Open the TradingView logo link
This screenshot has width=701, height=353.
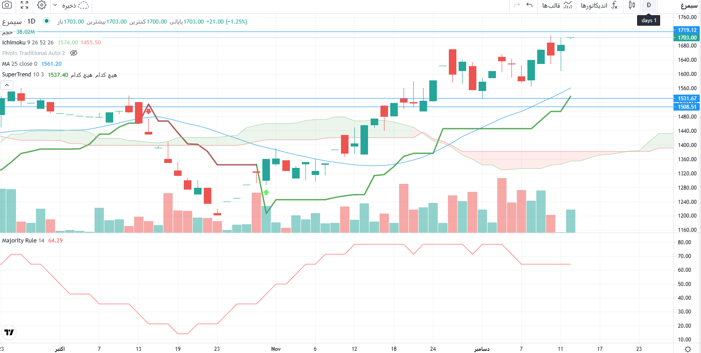pyautogui.click(x=9, y=332)
